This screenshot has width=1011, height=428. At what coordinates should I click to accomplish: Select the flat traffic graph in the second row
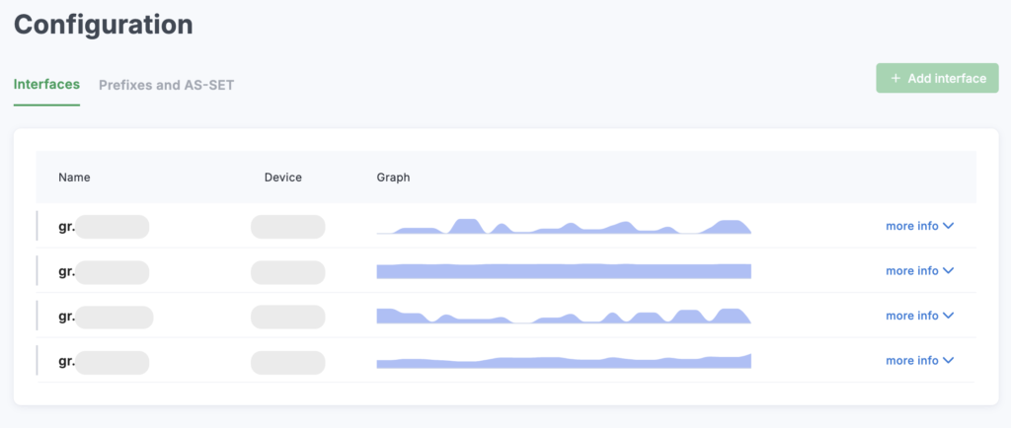[564, 271]
